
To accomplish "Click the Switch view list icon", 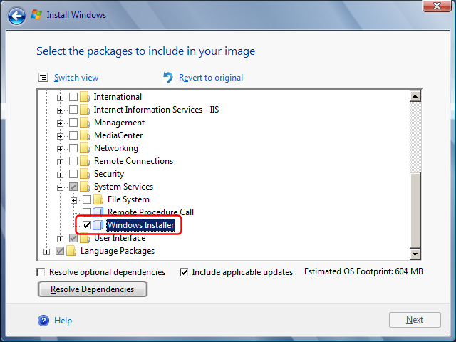I will (43, 78).
